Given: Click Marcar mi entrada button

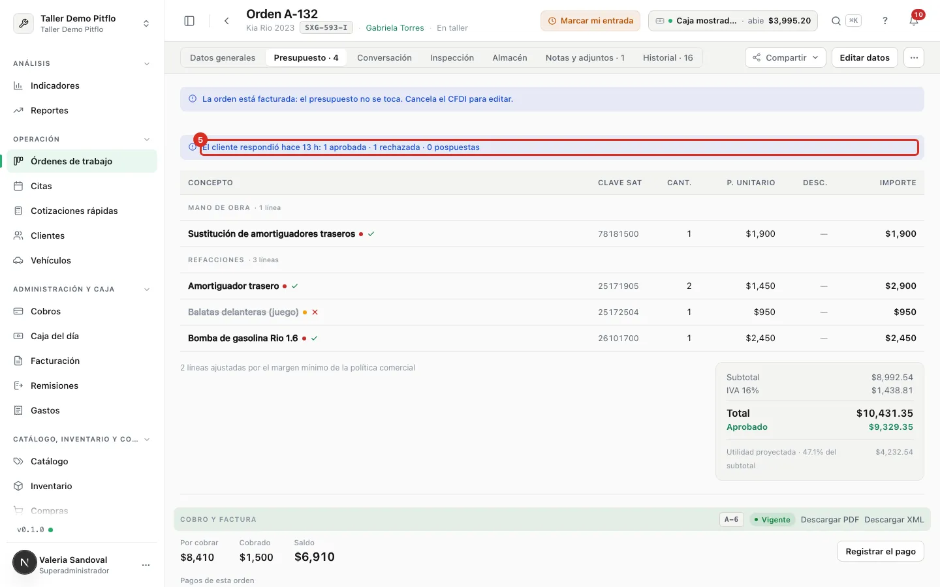Looking at the screenshot, I should pos(590,21).
